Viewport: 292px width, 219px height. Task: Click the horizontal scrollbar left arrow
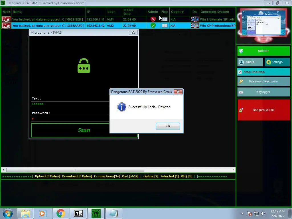pyautogui.click(x=3, y=170)
